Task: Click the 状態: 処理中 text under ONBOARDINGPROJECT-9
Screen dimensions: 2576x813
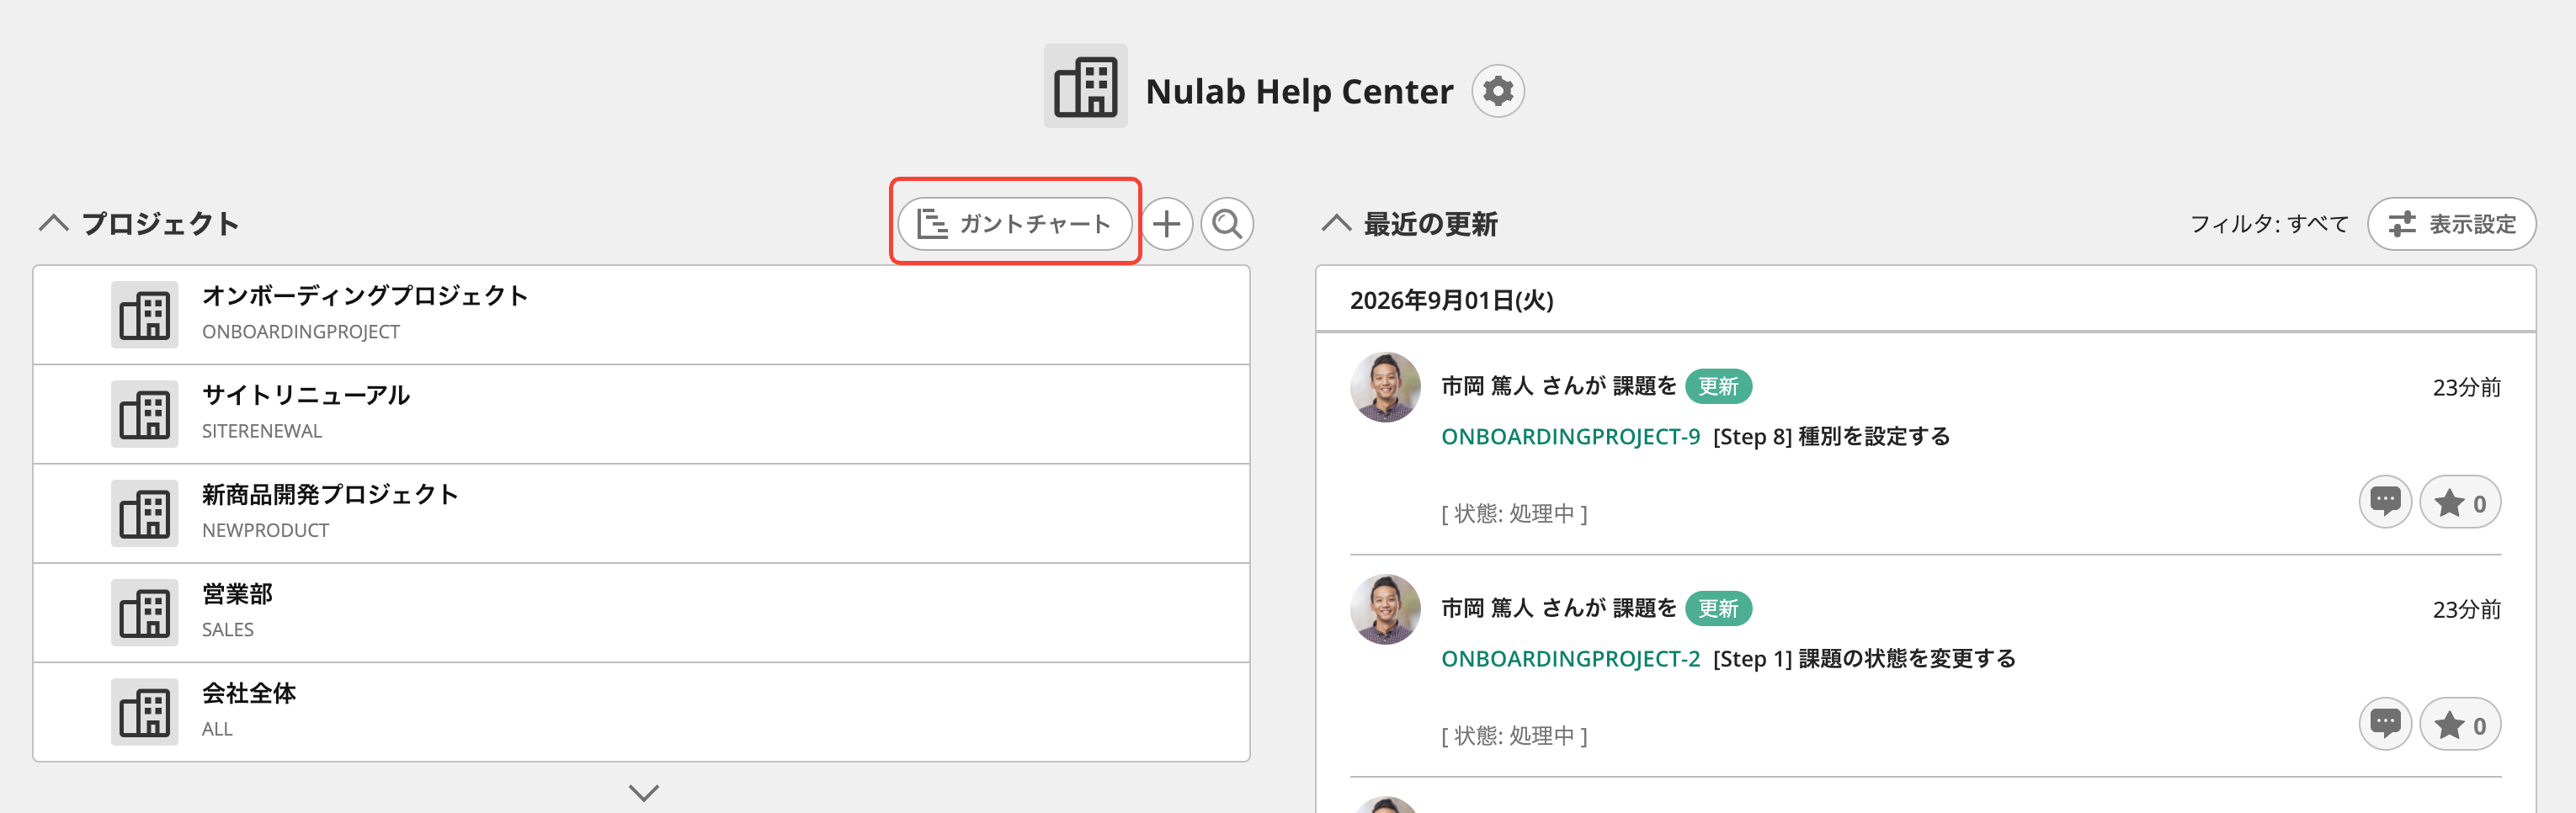Action: 1514,513
